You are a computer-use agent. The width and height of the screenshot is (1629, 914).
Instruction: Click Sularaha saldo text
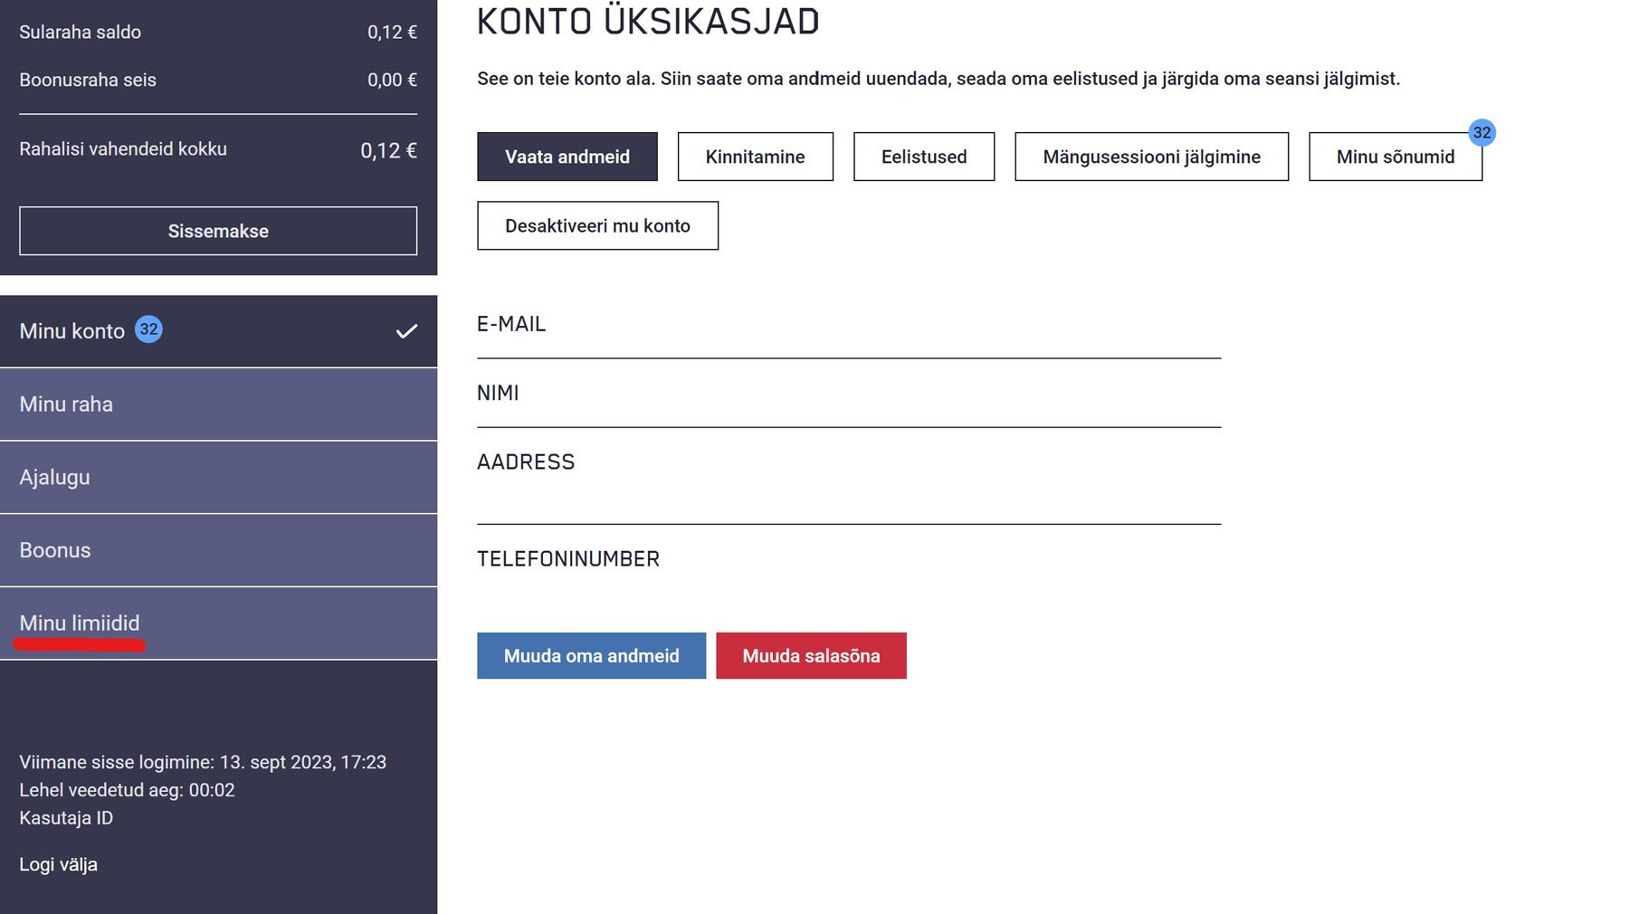[x=81, y=32]
